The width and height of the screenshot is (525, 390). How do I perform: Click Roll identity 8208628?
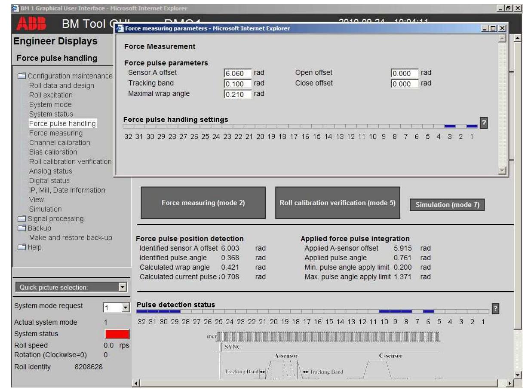click(x=89, y=367)
